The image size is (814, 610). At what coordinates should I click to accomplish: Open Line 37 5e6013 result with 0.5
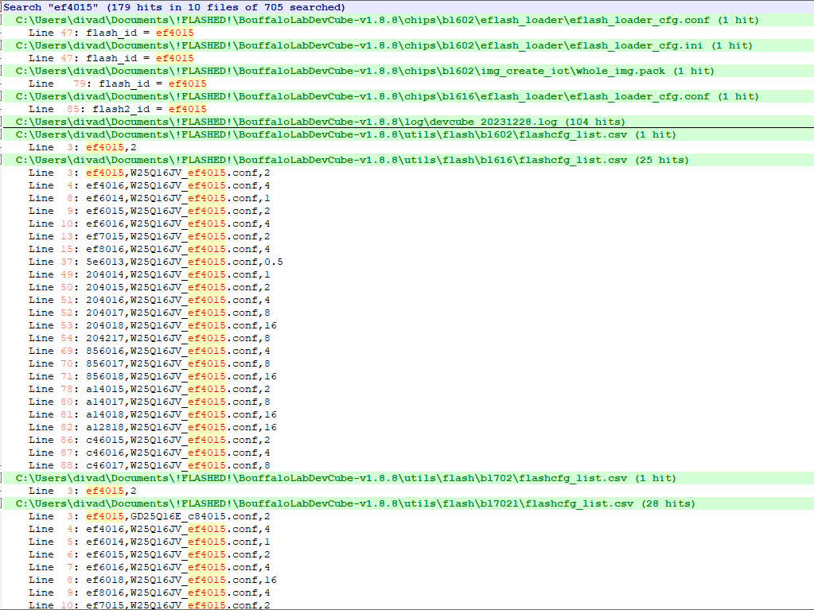[x=156, y=262]
